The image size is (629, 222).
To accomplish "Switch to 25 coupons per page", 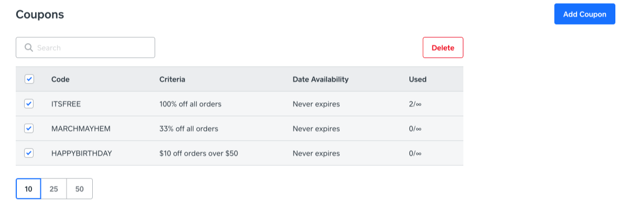I will coord(54,189).
